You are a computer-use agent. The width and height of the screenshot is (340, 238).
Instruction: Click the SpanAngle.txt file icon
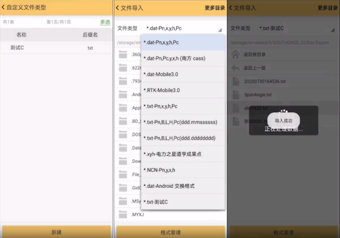pyautogui.click(x=235, y=94)
